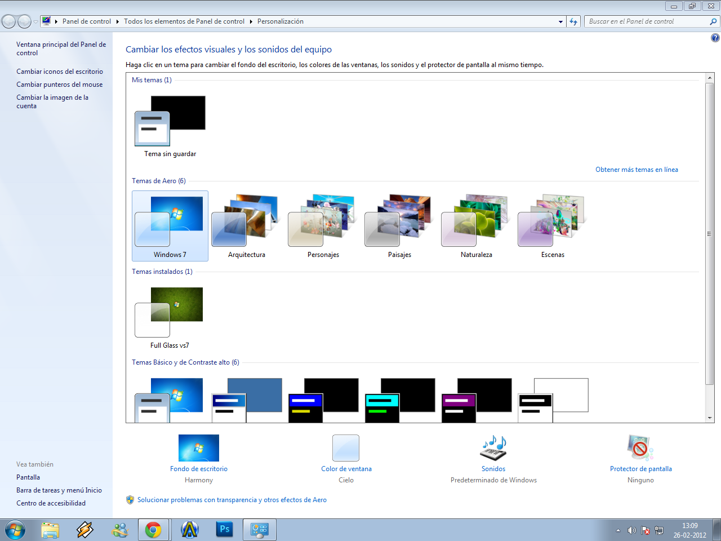Pick the Escenas theme

click(x=553, y=226)
